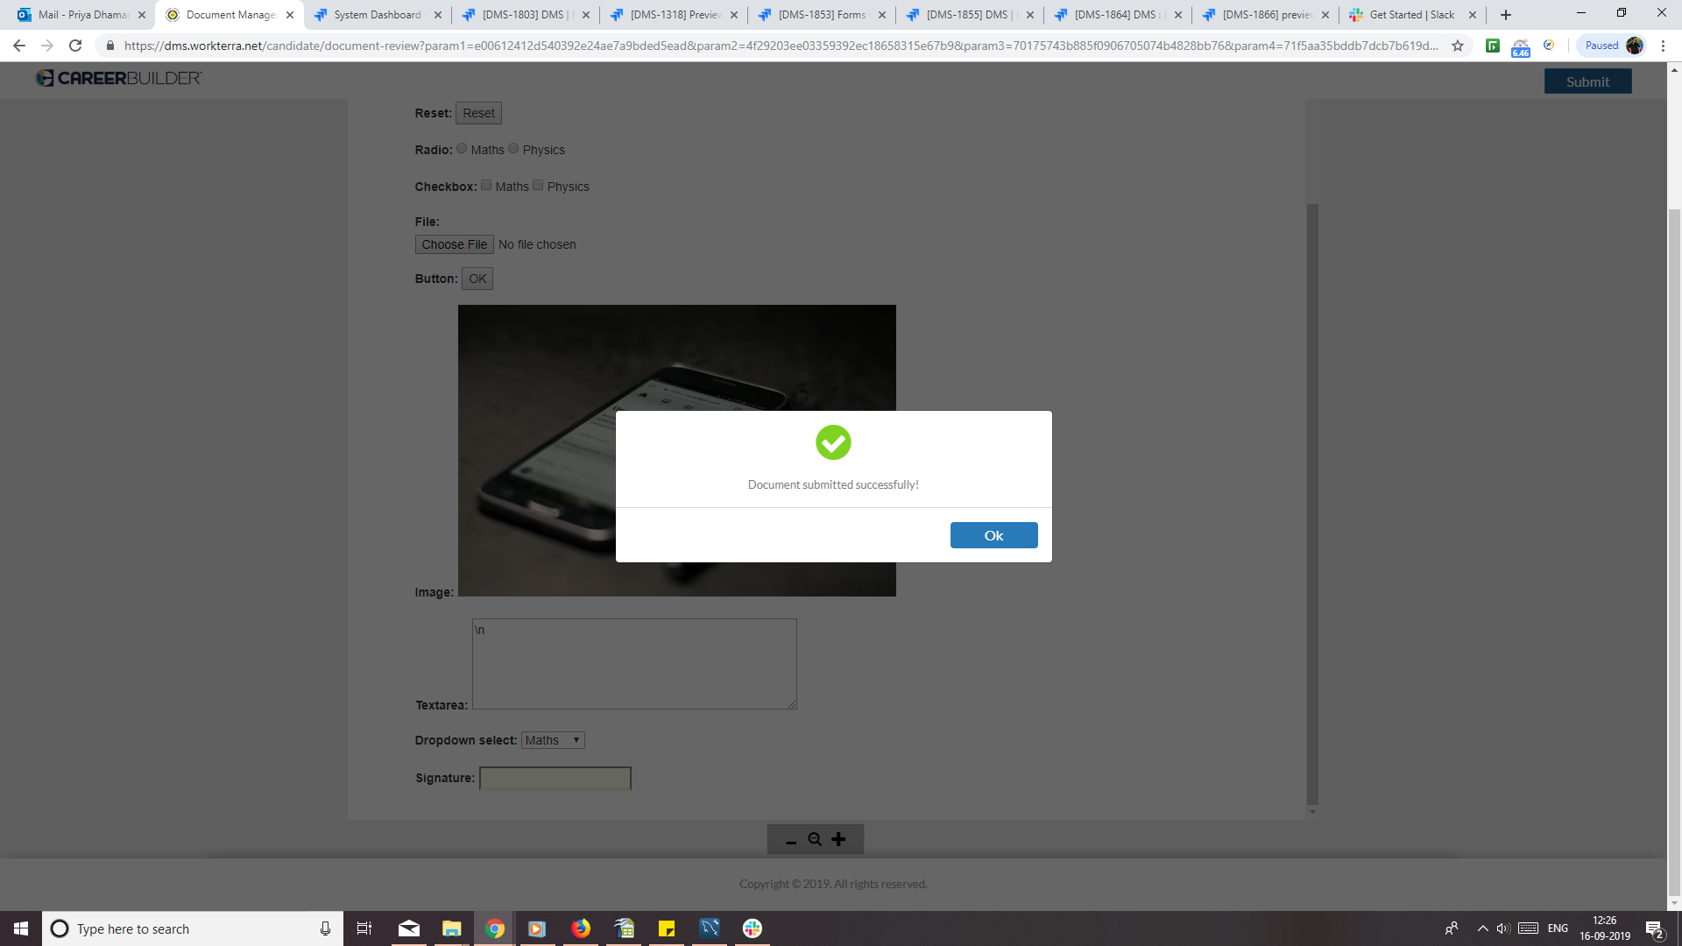Viewport: 1682px width, 946px height.
Task: Switch to System Dashboard tab
Action: tap(378, 15)
